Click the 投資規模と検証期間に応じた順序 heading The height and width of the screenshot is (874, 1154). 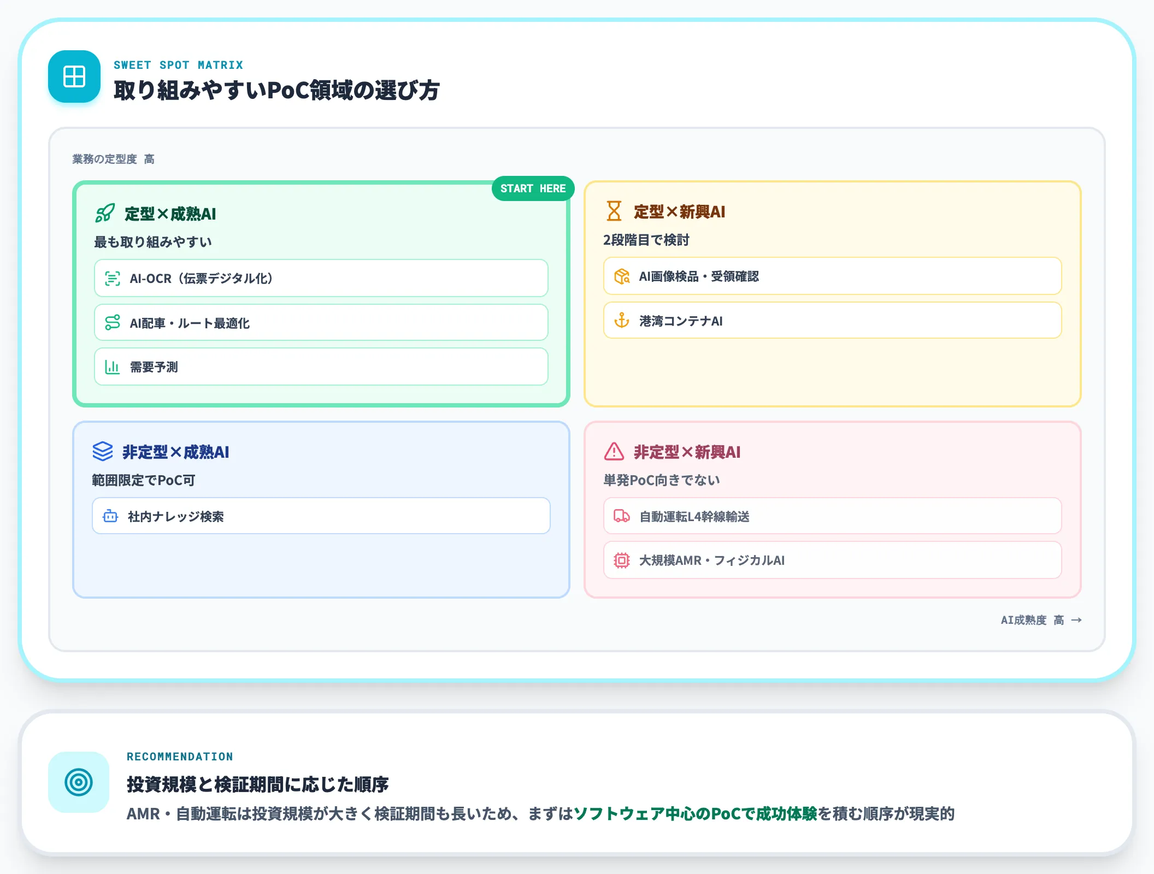click(x=258, y=784)
